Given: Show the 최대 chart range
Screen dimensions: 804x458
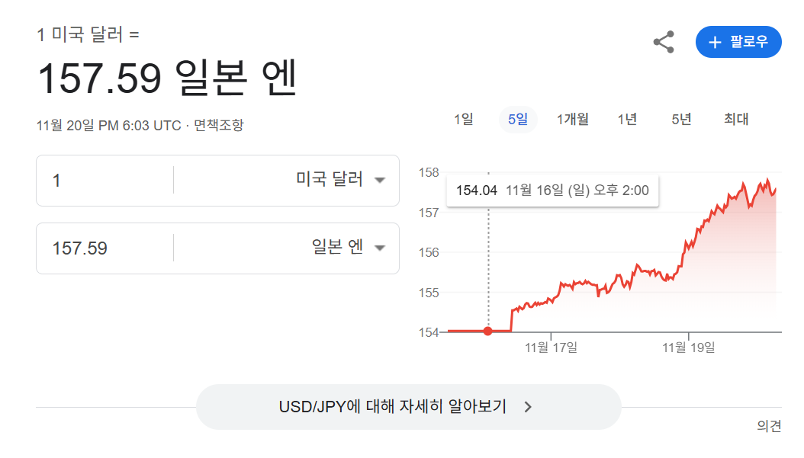Looking at the screenshot, I should point(736,119).
